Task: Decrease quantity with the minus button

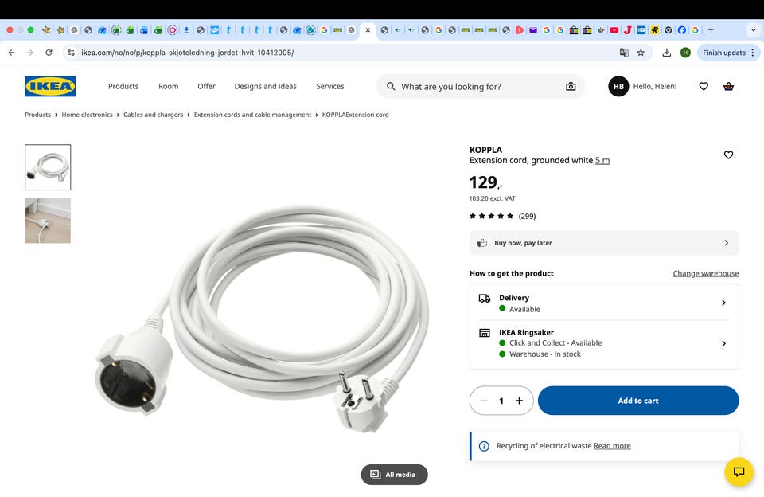Action: (x=484, y=401)
